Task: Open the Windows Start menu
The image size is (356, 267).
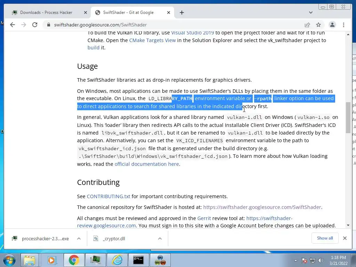Action: click(x=9, y=260)
